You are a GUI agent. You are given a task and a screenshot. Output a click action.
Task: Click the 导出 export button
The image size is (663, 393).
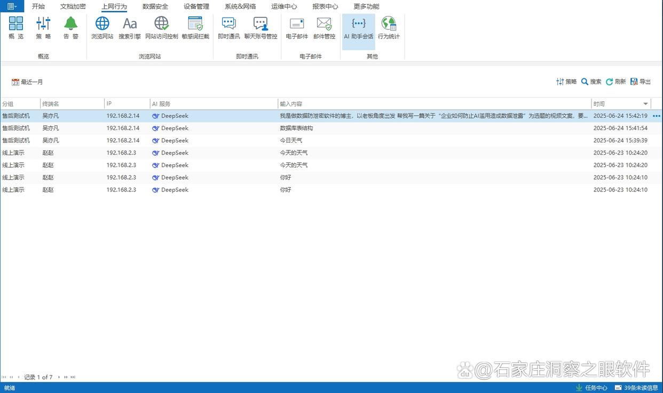[641, 82]
